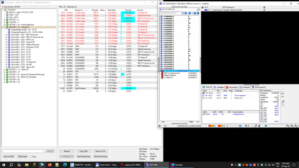Image resolution: width=299 pixels, height=168 pixels.
Task: Click the red-marked button after the filter icon
Action: (x=185, y=13)
